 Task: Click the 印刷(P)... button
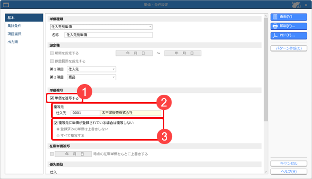[x=289, y=26]
